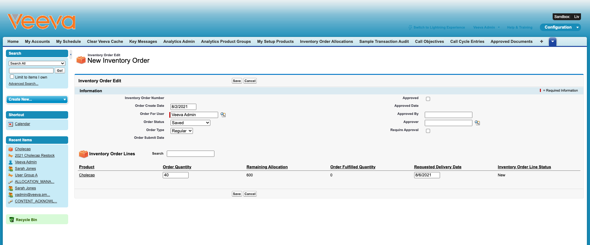The height and width of the screenshot is (245, 590).
Task: Open the Order Status dropdown
Action: [x=190, y=123]
